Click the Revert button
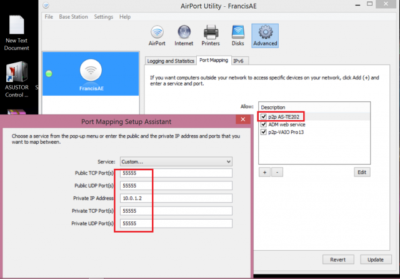 coord(338,260)
